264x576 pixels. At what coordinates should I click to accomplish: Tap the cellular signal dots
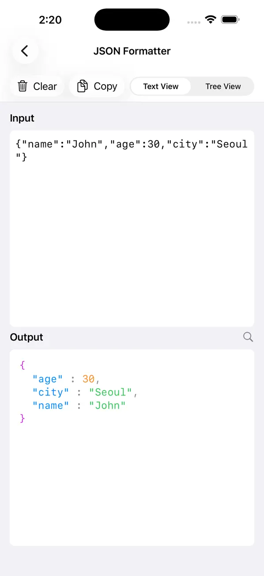coord(193,21)
